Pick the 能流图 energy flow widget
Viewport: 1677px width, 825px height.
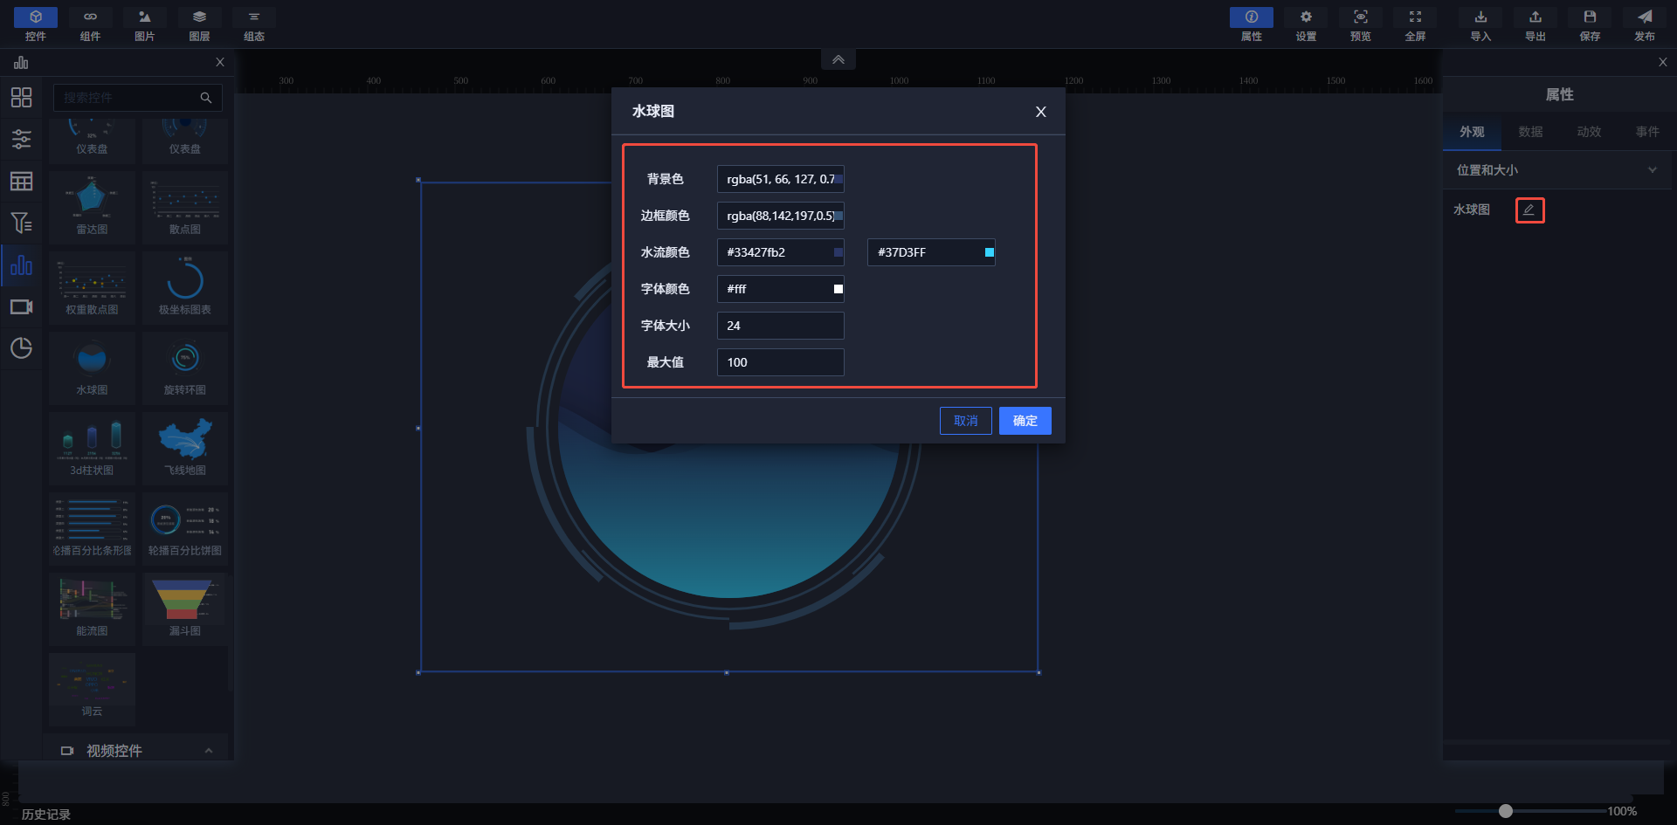(x=92, y=608)
